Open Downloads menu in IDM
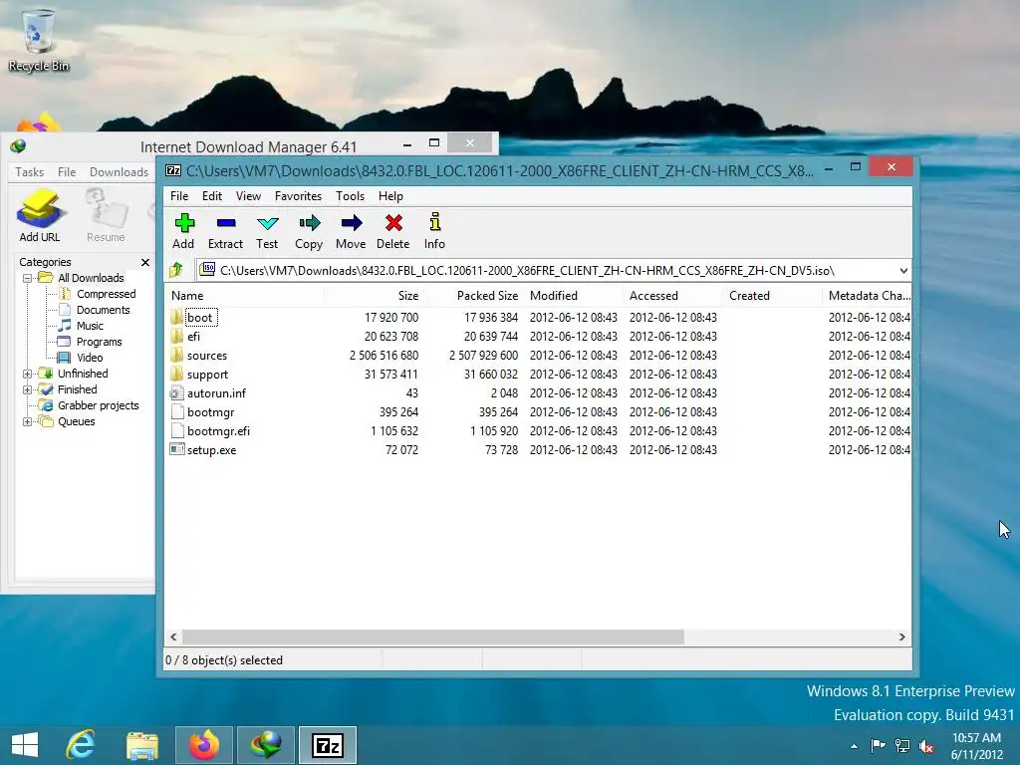Viewport: 1020px width, 765px height. pos(120,171)
